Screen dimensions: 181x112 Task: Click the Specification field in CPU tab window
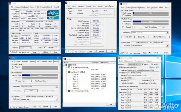tap(39, 21)
